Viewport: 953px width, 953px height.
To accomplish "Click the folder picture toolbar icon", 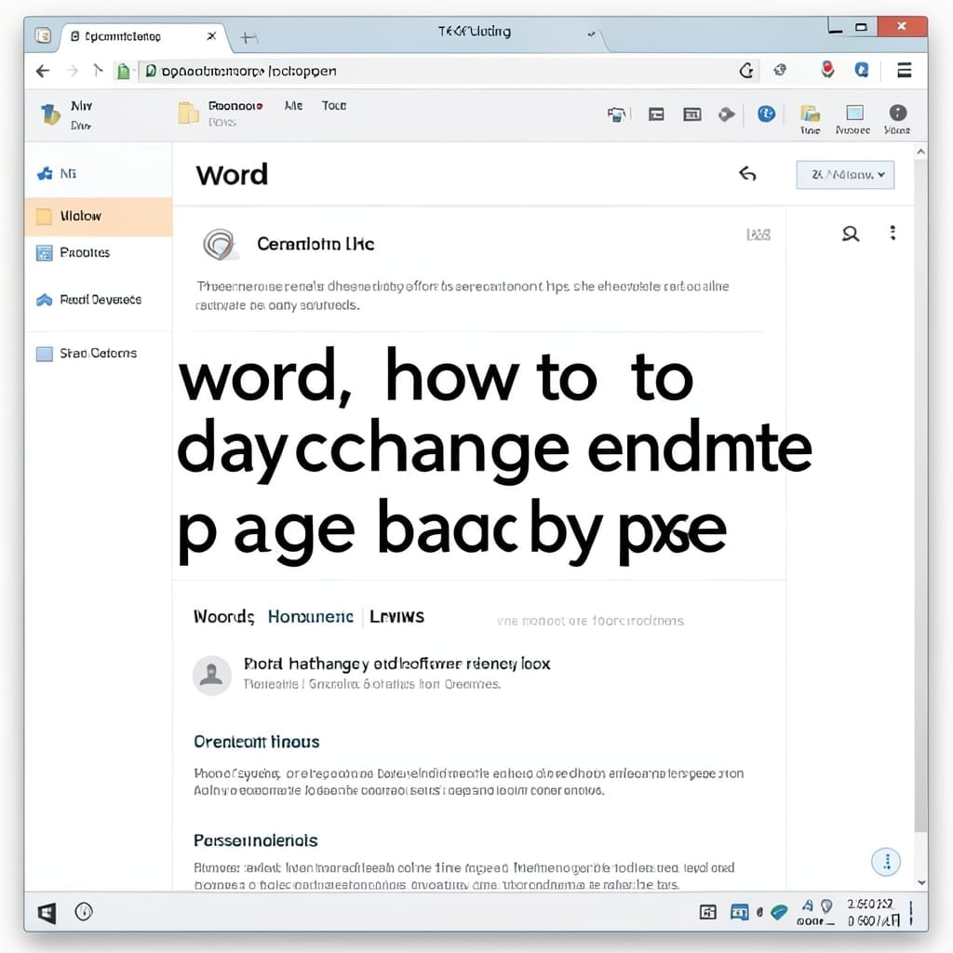I will [x=811, y=114].
